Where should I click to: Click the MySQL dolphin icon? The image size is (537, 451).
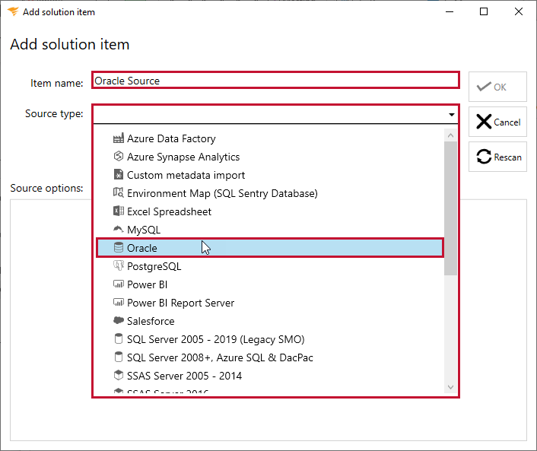(118, 229)
